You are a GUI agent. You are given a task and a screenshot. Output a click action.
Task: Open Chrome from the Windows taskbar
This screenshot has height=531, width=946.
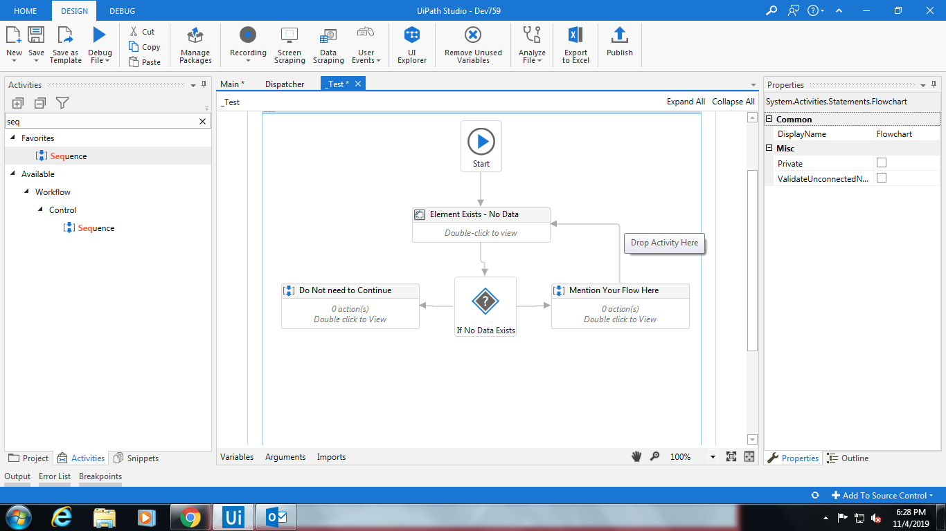(x=190, y=517)
